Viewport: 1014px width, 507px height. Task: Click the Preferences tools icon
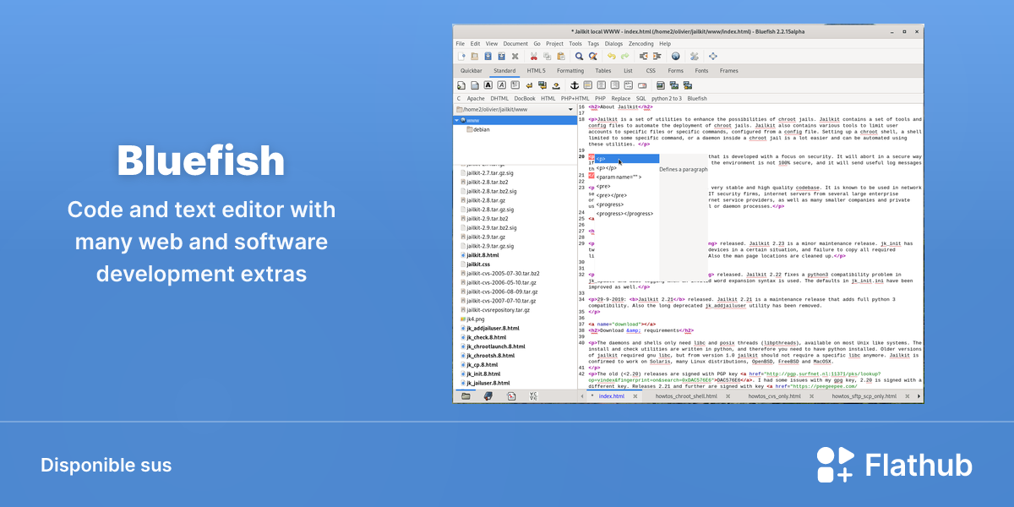pos(694,57)
